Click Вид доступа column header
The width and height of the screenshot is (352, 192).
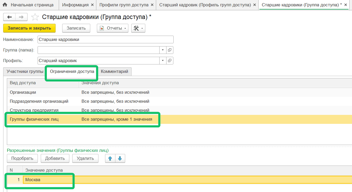(43, 83)
